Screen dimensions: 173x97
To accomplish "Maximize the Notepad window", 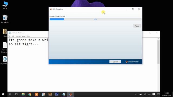I will tap(150, 33).
